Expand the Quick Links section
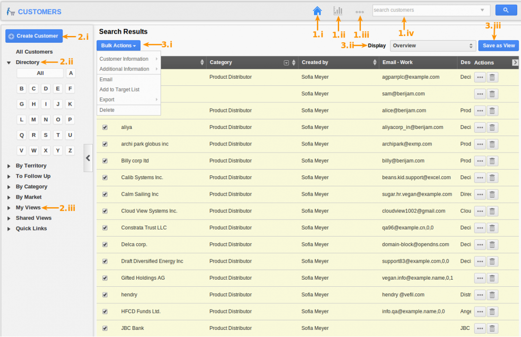Image resolution: width=521 pixels, height=337 pixels. click(9, 228)
